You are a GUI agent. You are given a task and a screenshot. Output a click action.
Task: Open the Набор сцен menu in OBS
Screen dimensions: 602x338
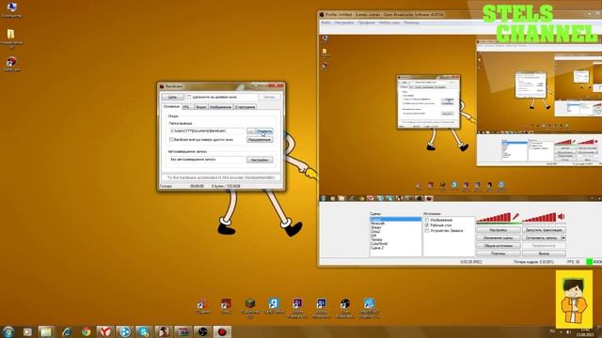click(x=389, y=23)
